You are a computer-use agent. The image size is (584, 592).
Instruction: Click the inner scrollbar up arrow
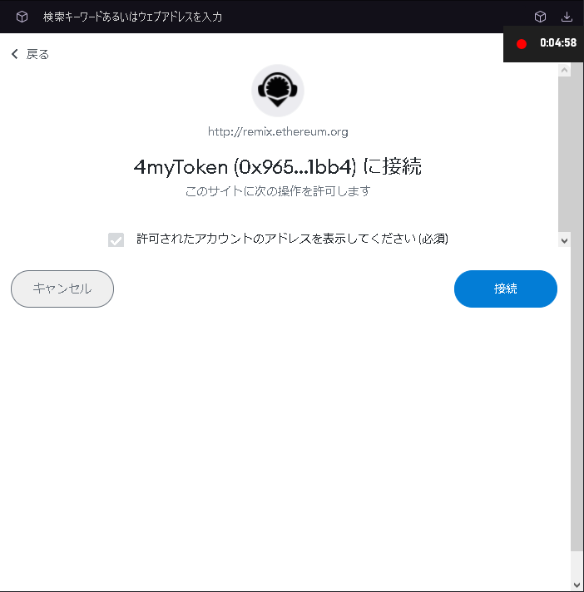pyautogui.click(x=564, y=70)
